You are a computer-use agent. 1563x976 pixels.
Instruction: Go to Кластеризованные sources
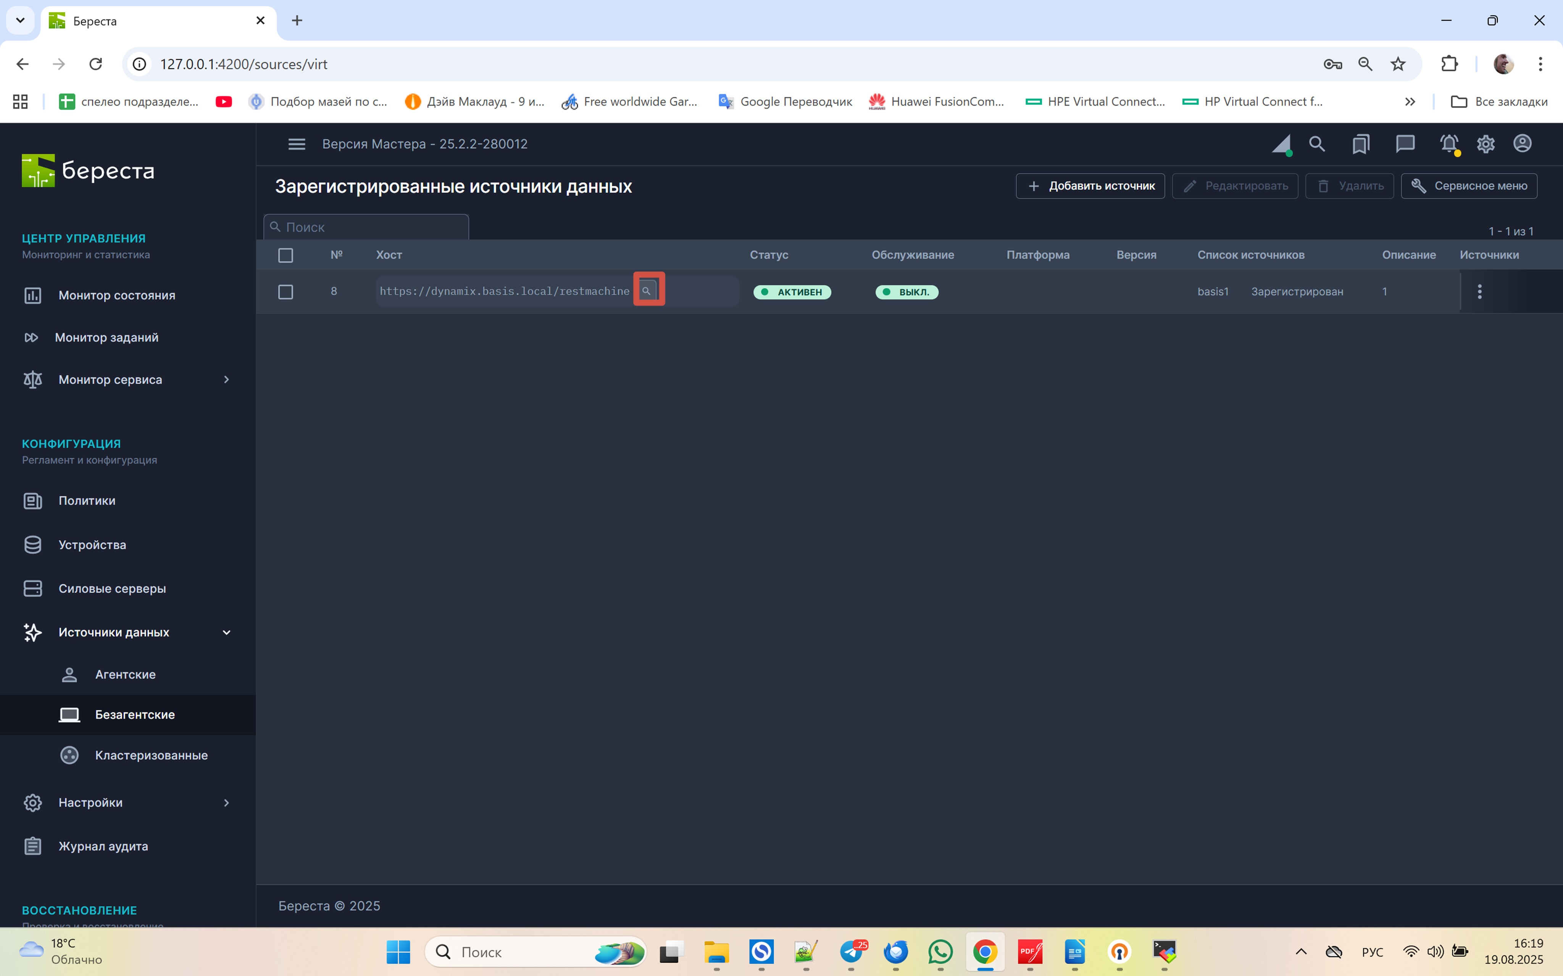point(151,754)
